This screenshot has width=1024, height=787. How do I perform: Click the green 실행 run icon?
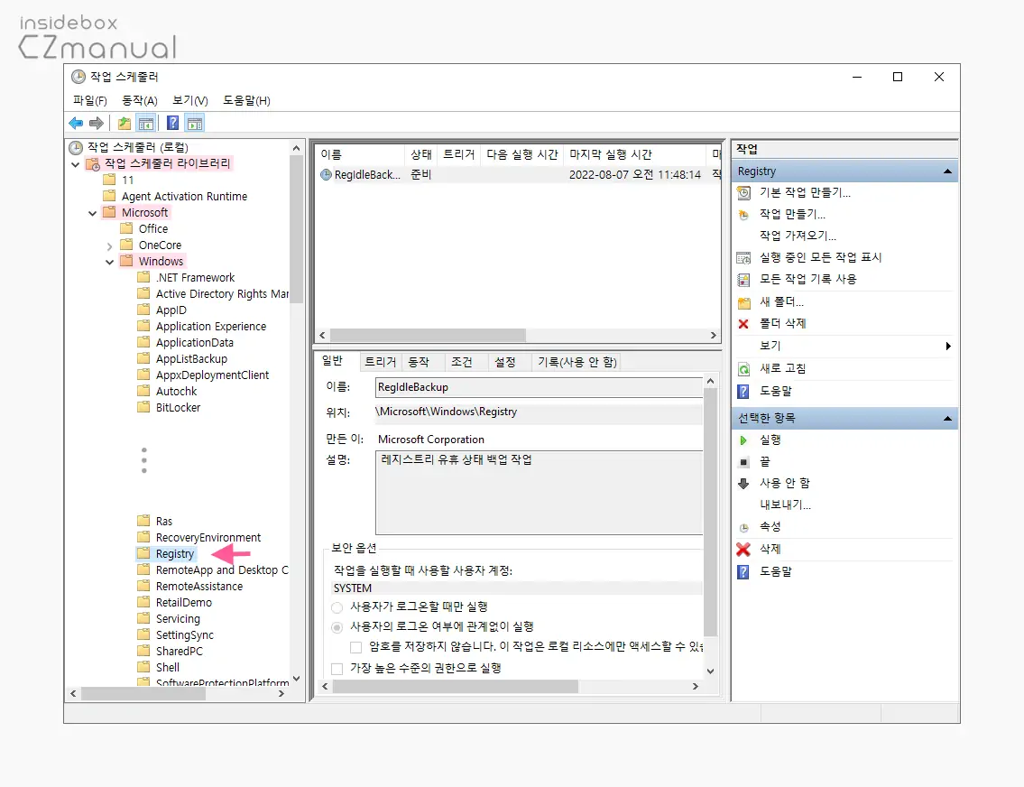pyautogui.click(x=743, y=440)
